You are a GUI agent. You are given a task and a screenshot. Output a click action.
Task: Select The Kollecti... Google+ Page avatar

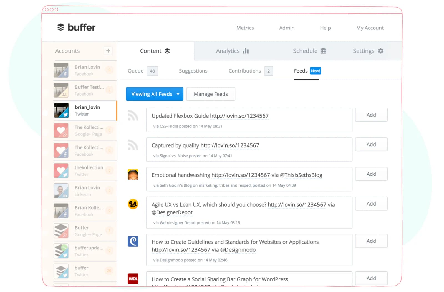point(61,130)
